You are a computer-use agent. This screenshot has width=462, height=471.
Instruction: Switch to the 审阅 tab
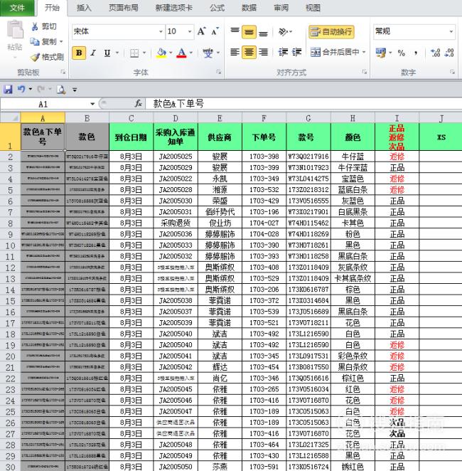281,8
